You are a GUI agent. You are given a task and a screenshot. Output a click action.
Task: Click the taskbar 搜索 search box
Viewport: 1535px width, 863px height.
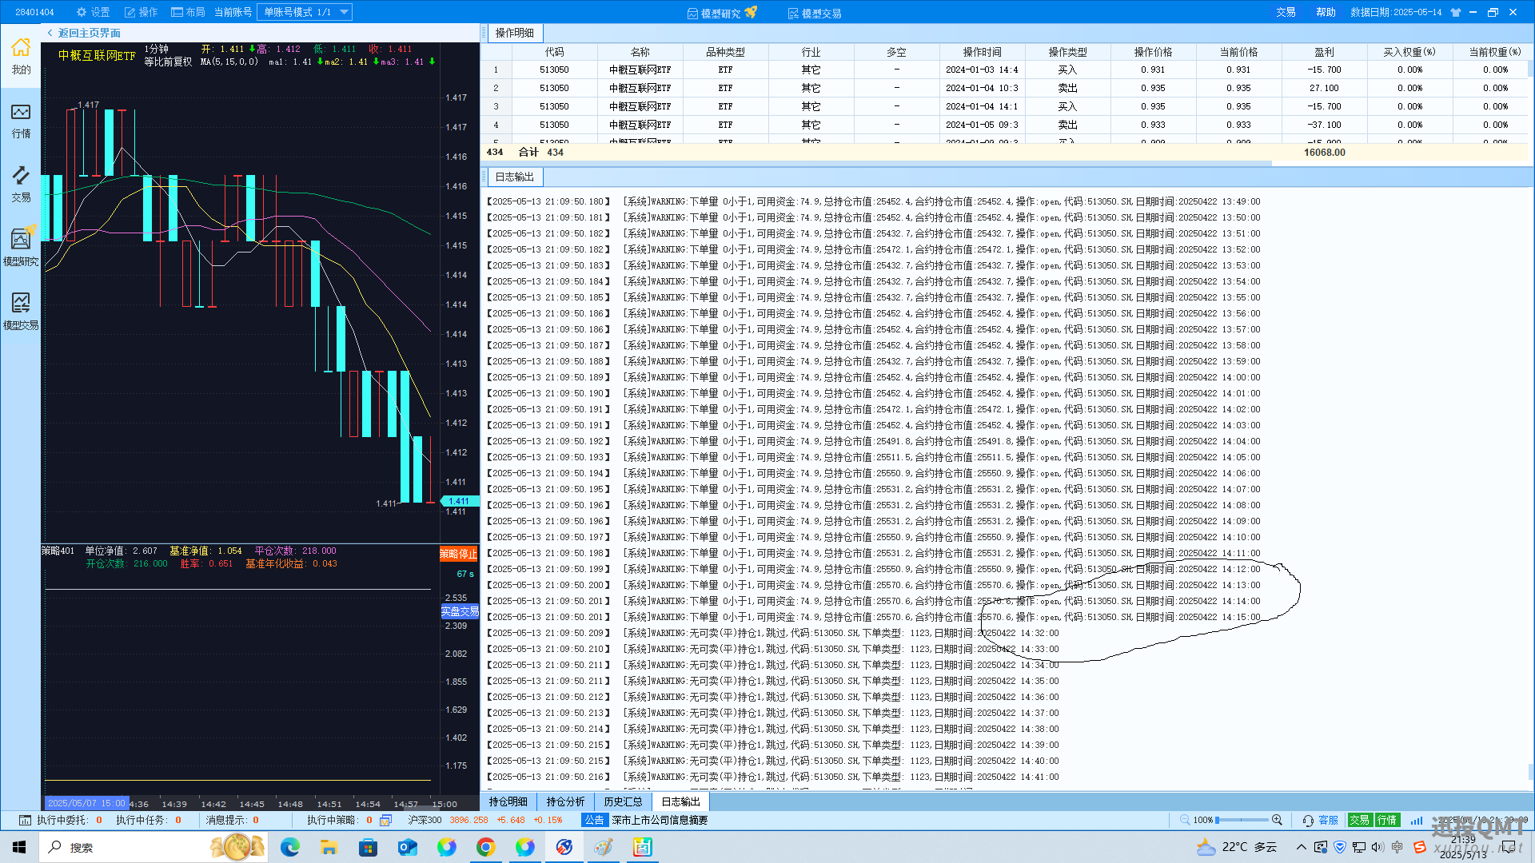coord(154,847)
